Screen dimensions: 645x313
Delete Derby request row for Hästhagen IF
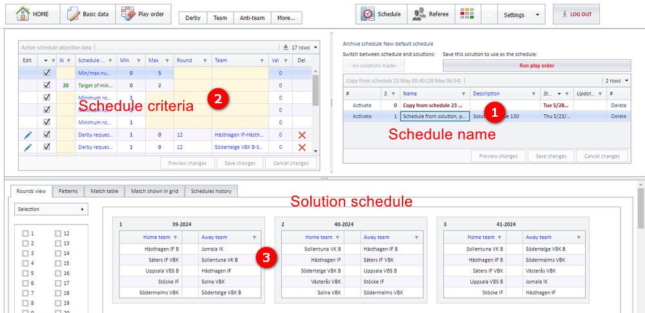pyautogui.click(x=302, y=135)
